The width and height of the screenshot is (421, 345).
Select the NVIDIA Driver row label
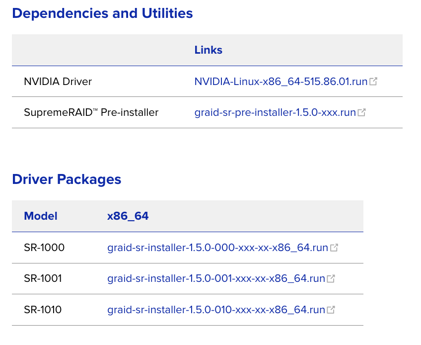pyautogui.click(x=58, y=82)
